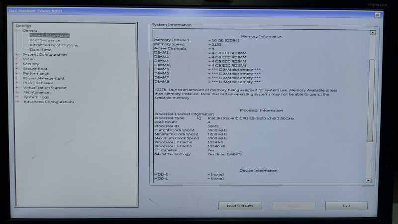Expand the Power Management node
Image resolution: width=398 pixels, height=224 pixels.
(x=17, y=78)
